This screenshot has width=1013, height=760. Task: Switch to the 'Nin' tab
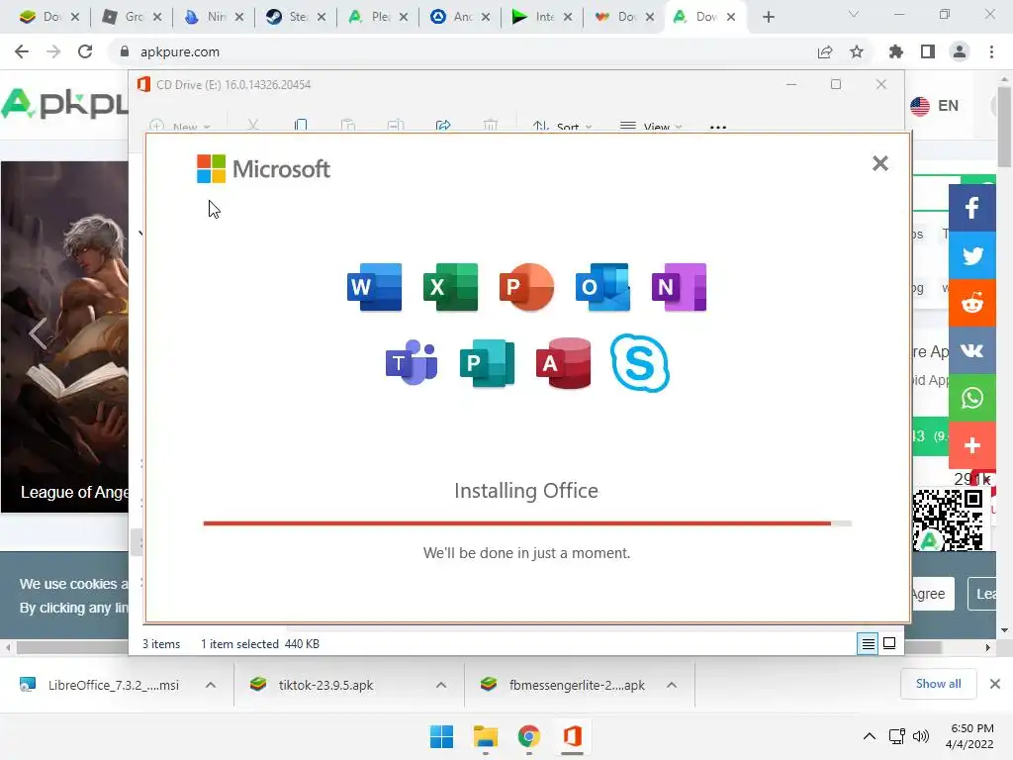pyautogui.click(x=214, y=17)
